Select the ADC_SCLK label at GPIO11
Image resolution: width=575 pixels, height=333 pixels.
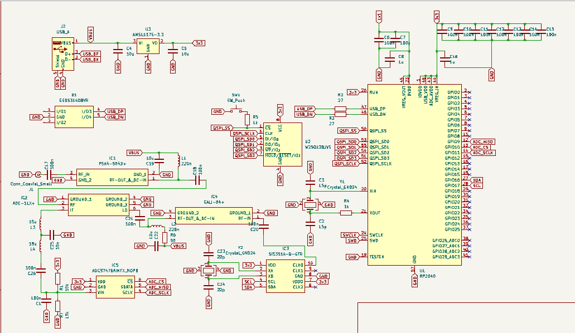(482, 153)
